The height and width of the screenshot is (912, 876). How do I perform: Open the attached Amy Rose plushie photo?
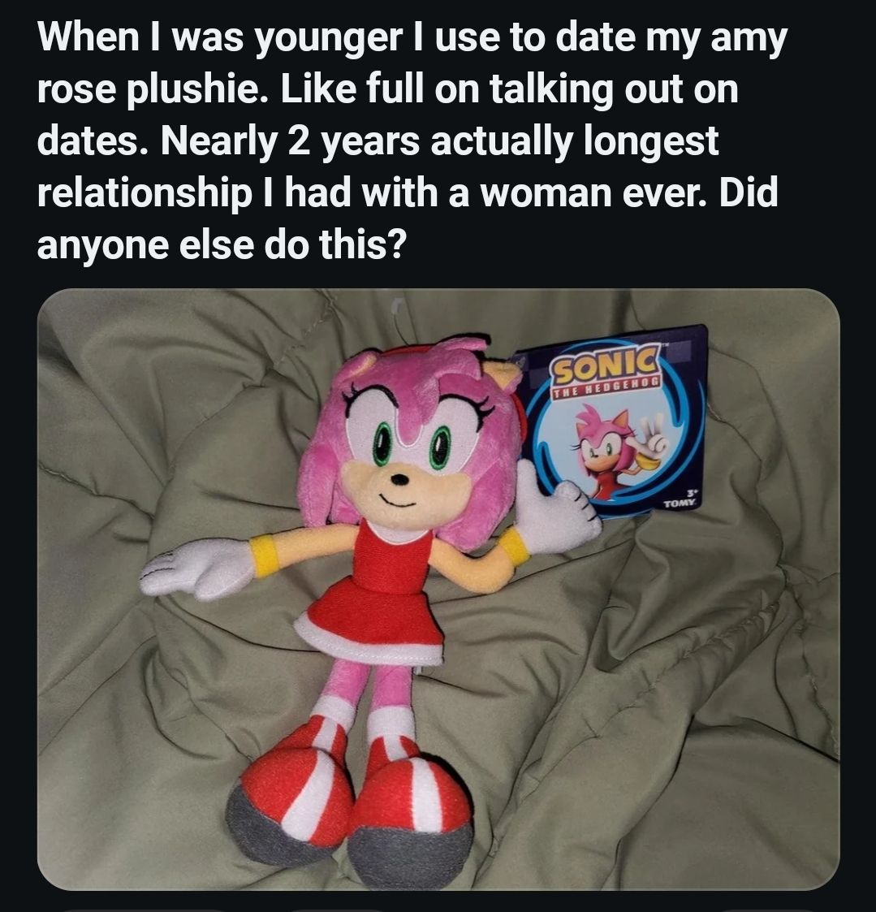pyautogui.click(x=438, y=589)
